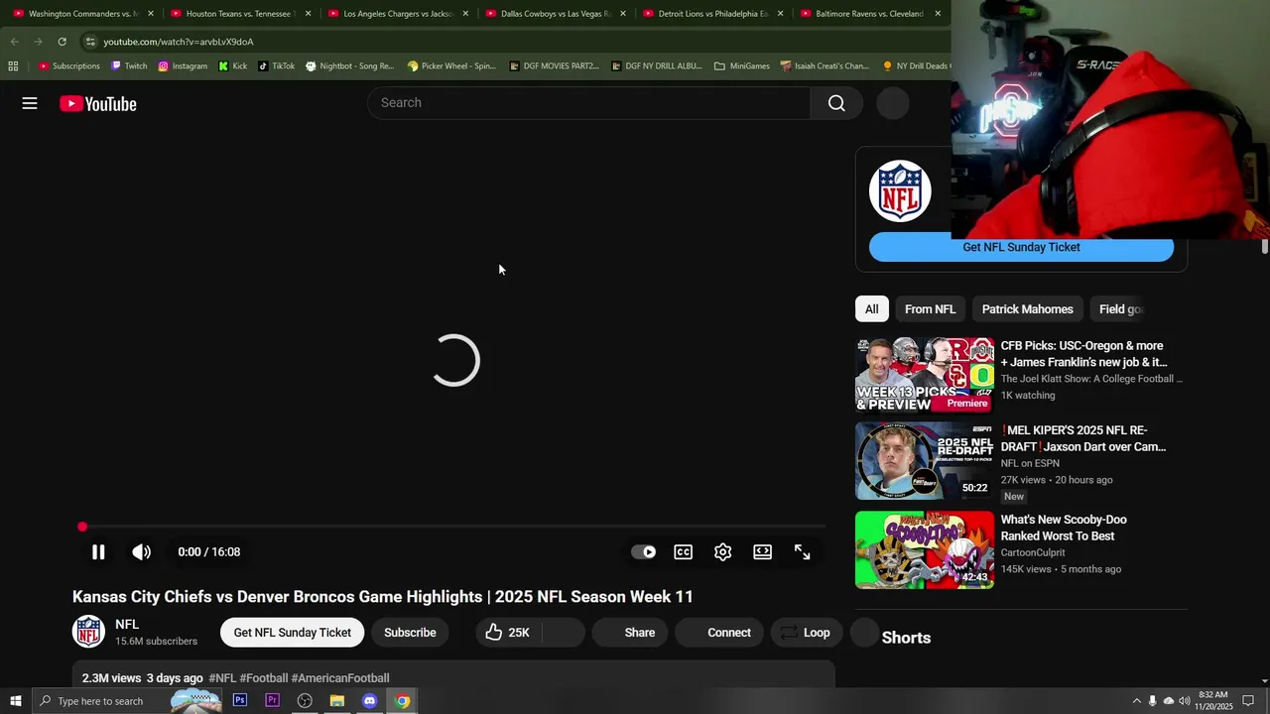The image size is (1270, 714).
Task: Click the browser address bar URL
Action: tap(179, 42)
